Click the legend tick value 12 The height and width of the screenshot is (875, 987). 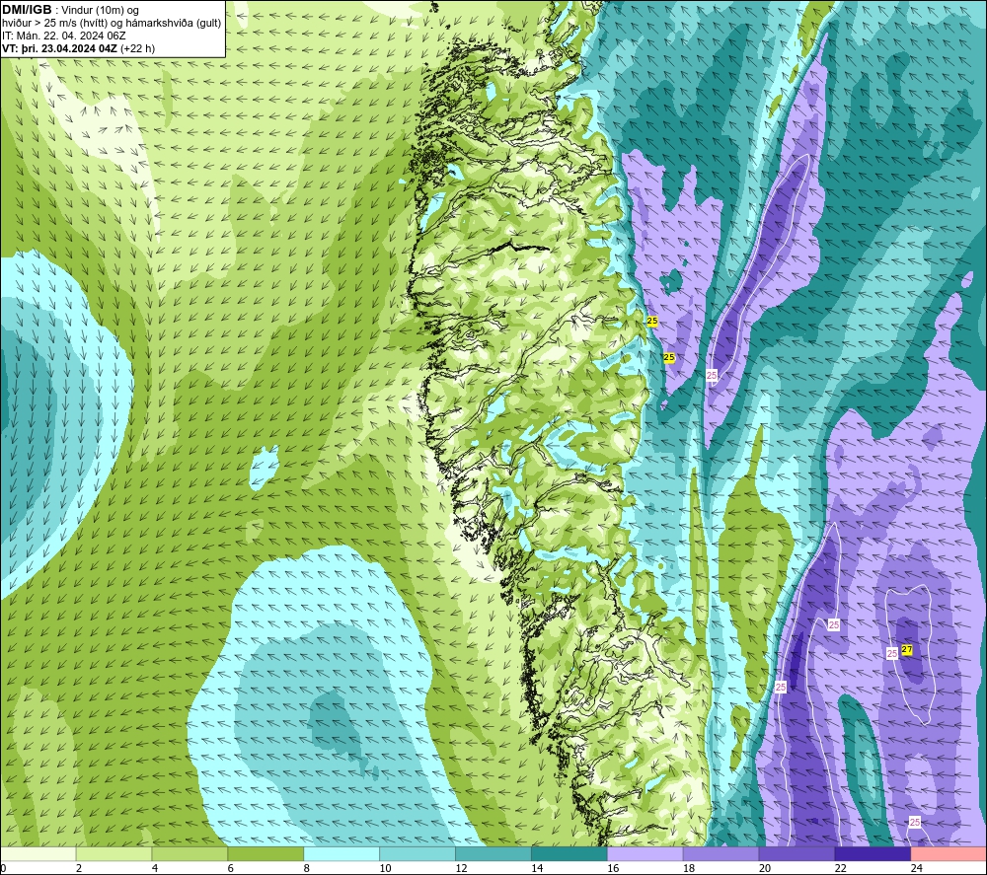(x=461, y=868)
